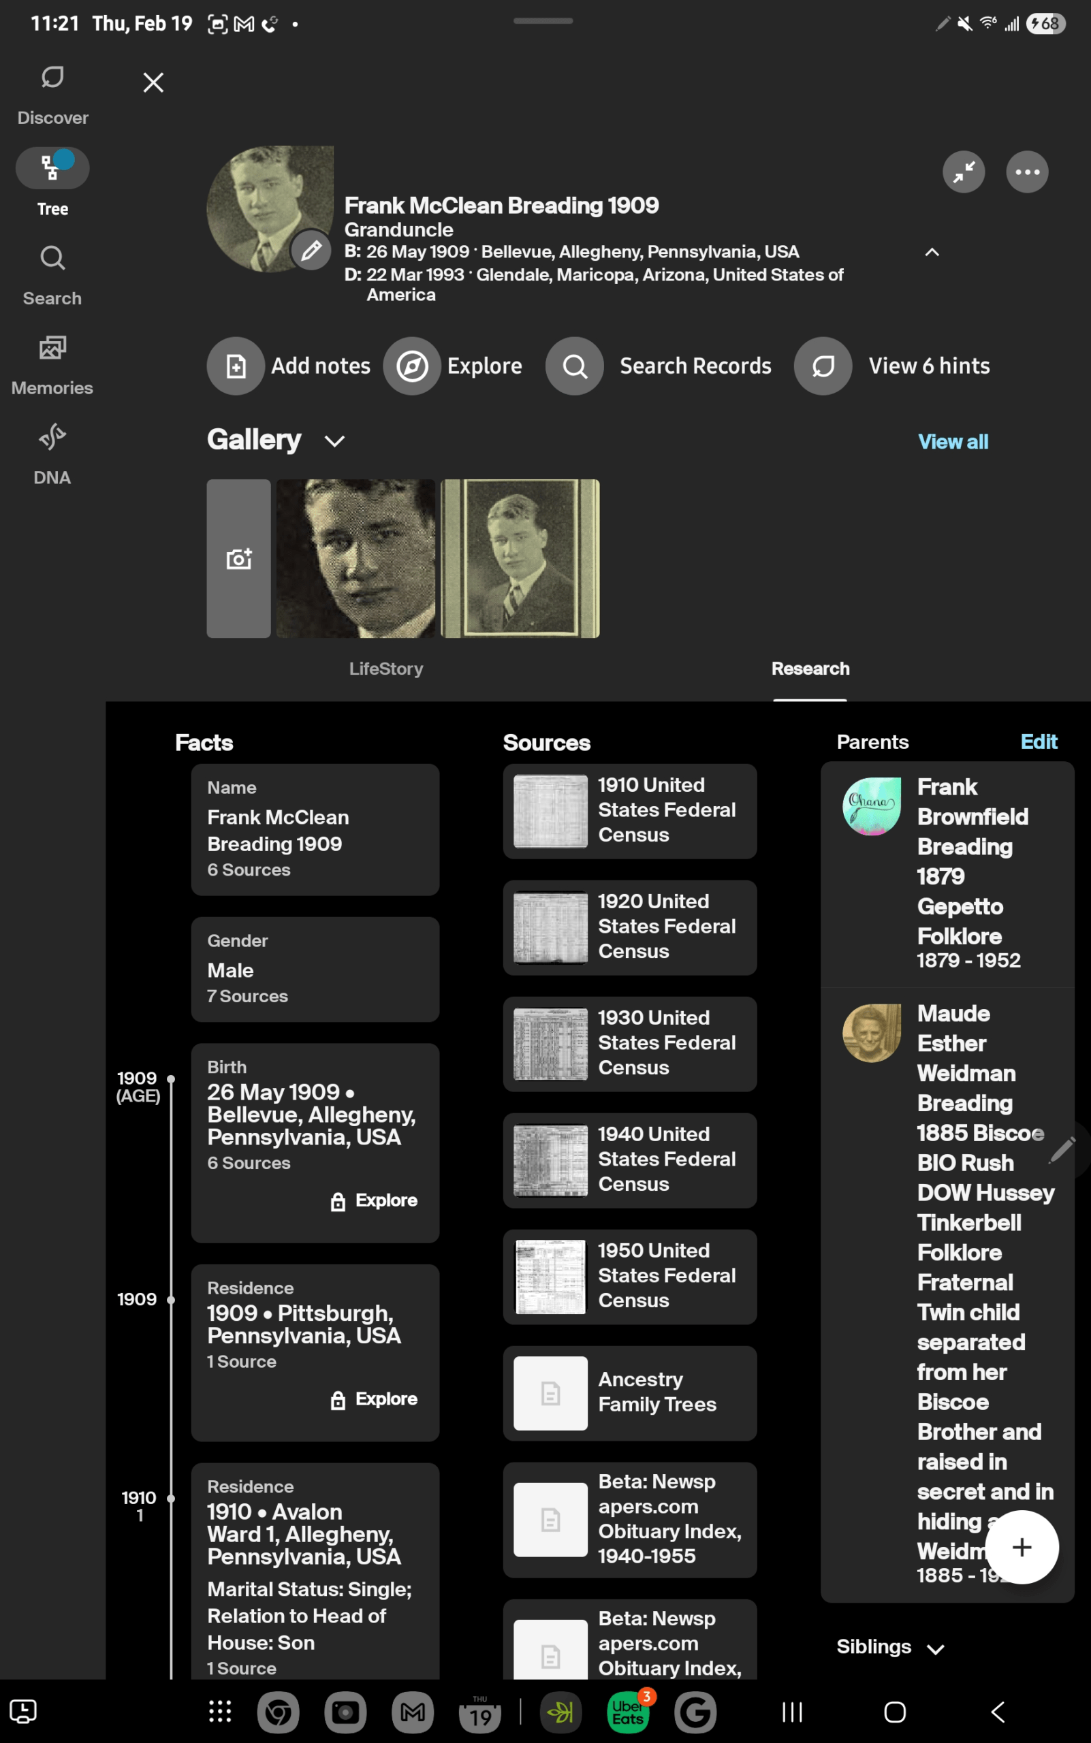Select the Explore compass icon

411,366
